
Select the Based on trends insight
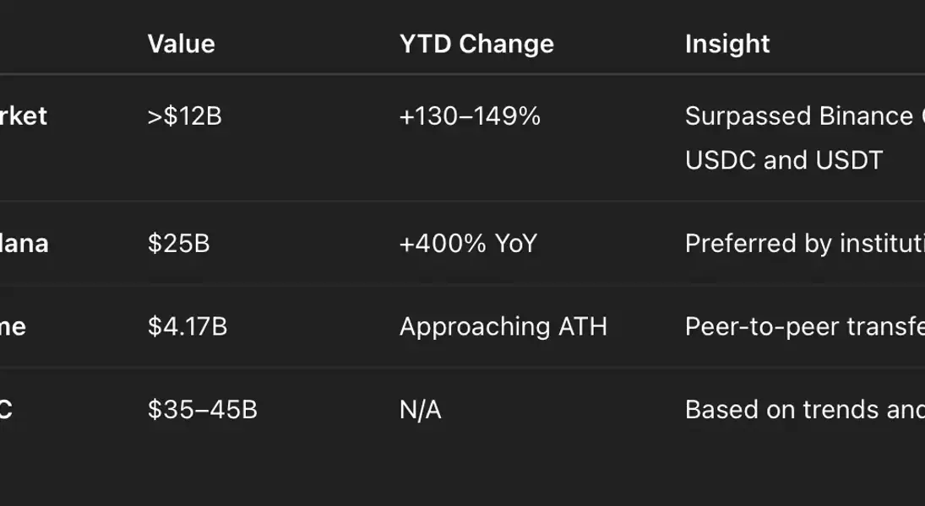tap(803, 410)
